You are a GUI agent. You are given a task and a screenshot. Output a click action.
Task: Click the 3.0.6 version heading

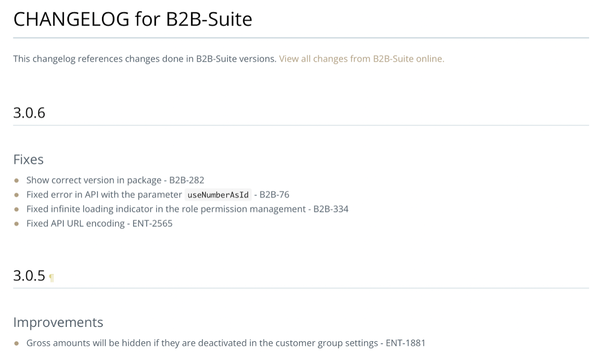pyautogui.click(x=29, y=113)
